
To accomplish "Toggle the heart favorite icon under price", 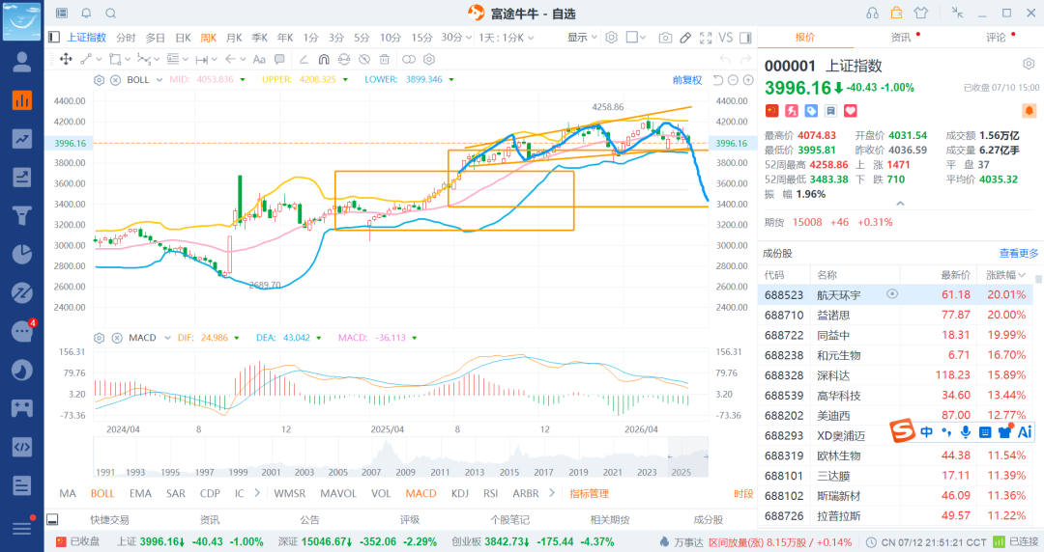I will pos(851,111).
